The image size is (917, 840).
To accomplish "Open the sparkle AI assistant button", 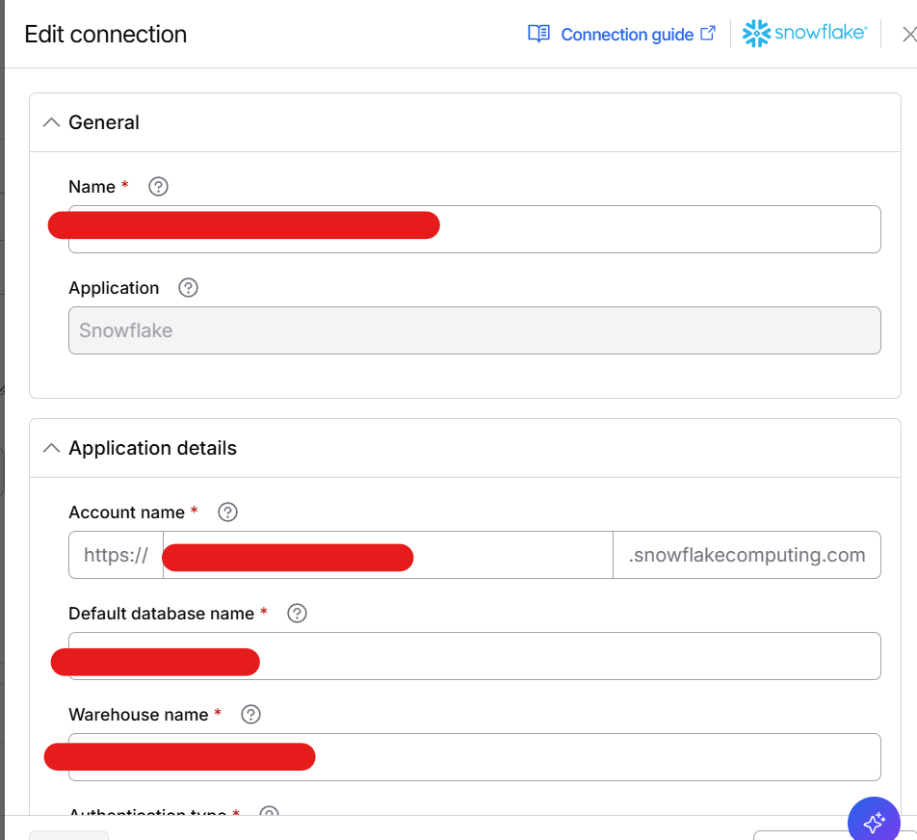I will pos(874,822).
